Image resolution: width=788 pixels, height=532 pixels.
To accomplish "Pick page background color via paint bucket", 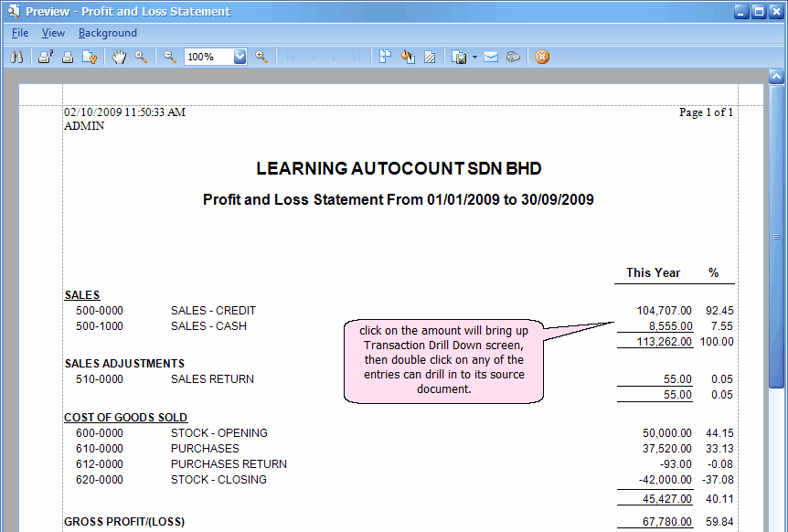I will (x=408, y=57).
